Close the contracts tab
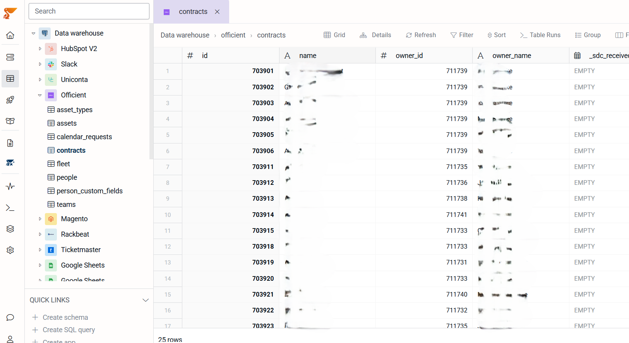Viewport: 629px width, 343px height. coord(217,12)
